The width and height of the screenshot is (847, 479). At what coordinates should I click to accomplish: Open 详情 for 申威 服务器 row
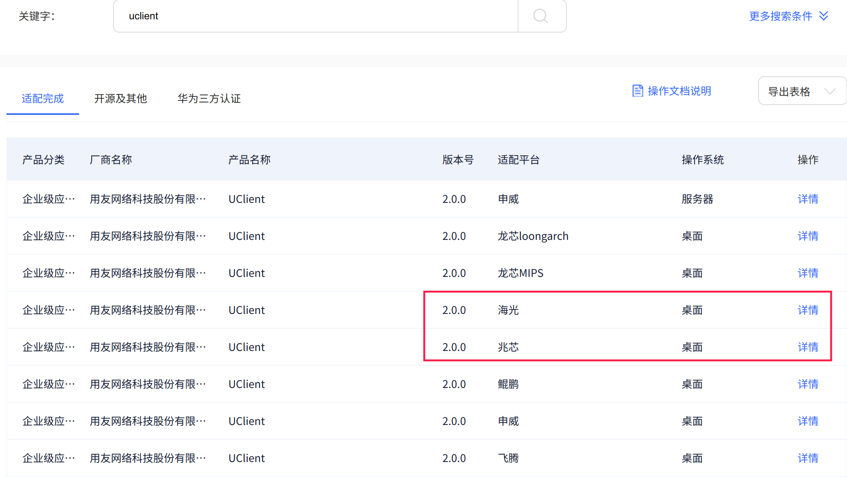pyautogui.click(x=808, y=199)
